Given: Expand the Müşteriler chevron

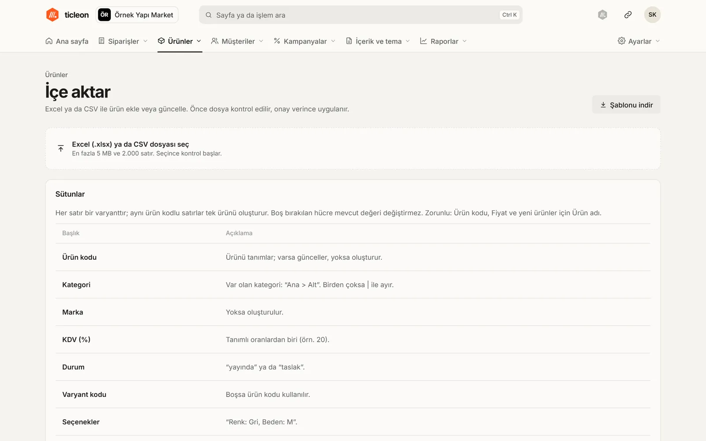Looking at the screenshot, I should 261,41.
